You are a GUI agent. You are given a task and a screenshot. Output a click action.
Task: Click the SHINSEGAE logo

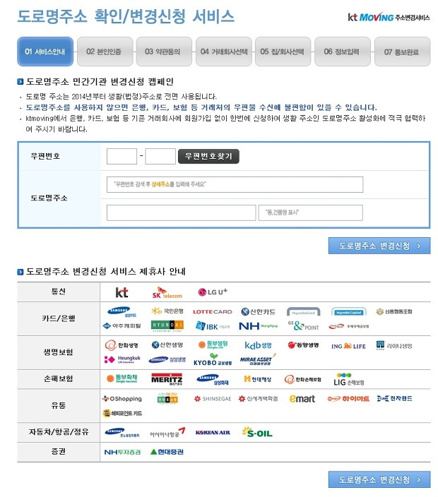tap(213, 399)
